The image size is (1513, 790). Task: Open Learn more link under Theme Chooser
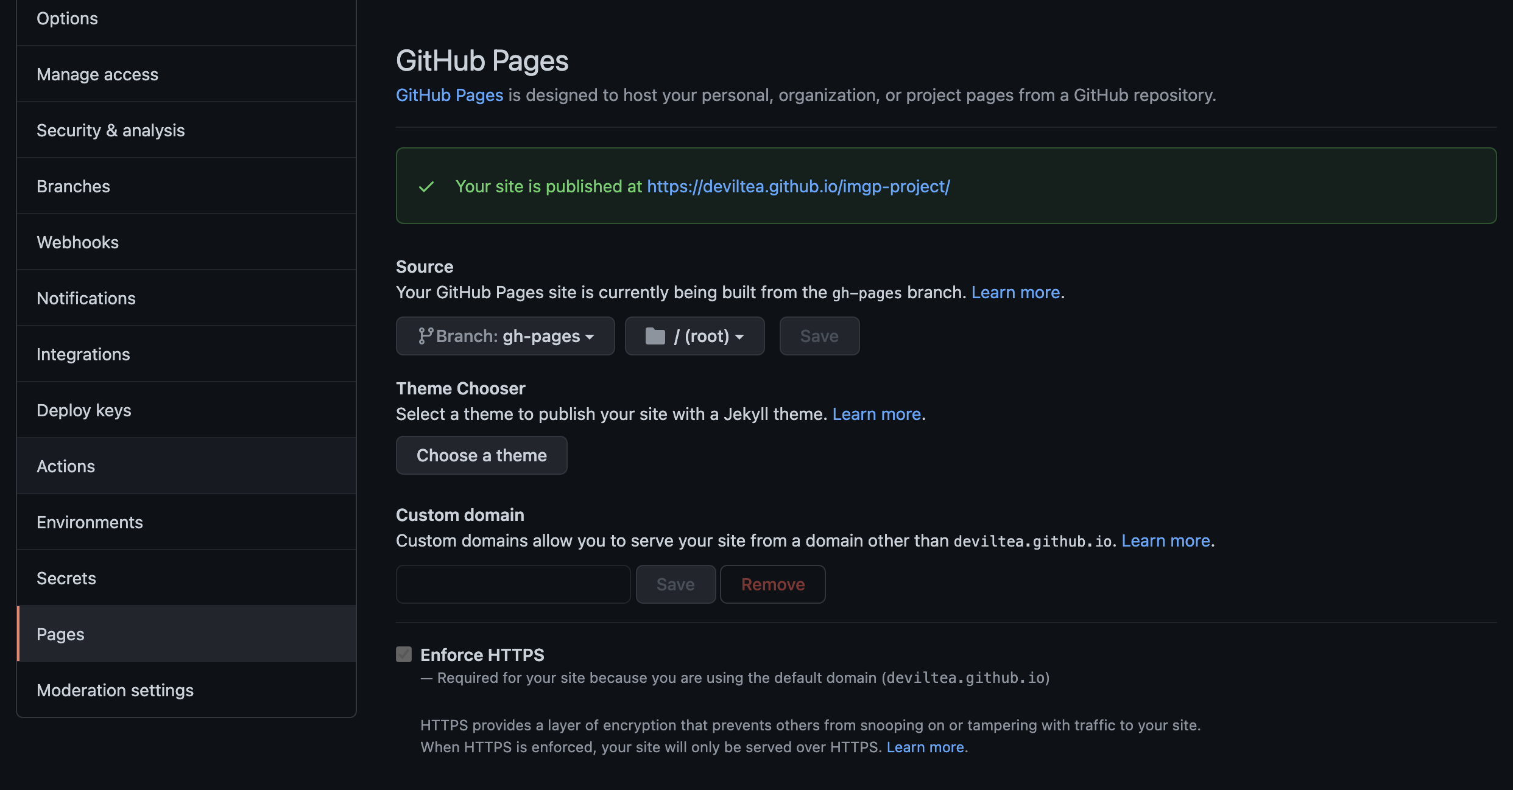point(876,414)
